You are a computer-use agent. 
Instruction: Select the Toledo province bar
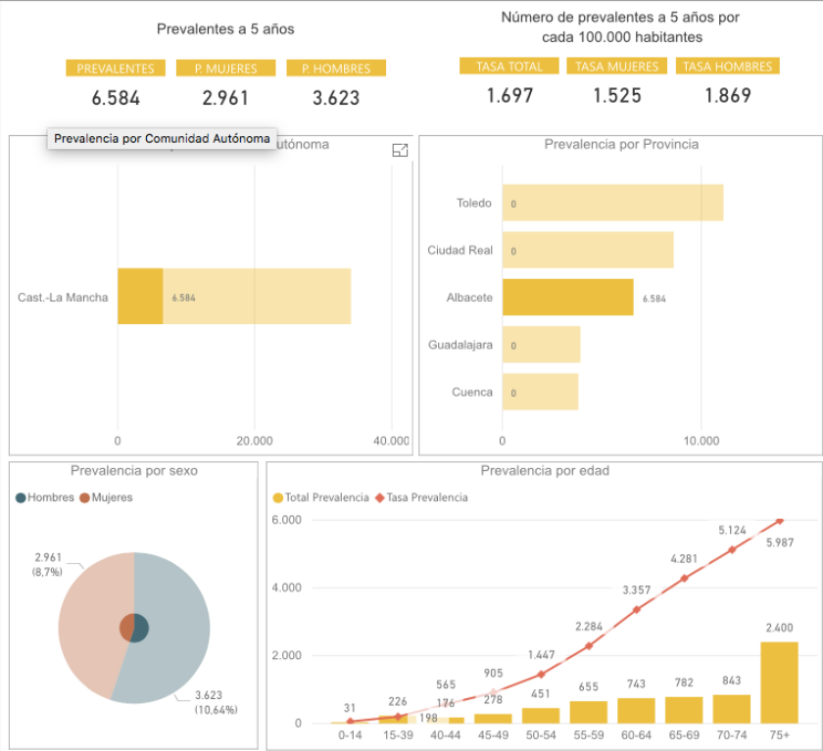[x=612, y=203]
